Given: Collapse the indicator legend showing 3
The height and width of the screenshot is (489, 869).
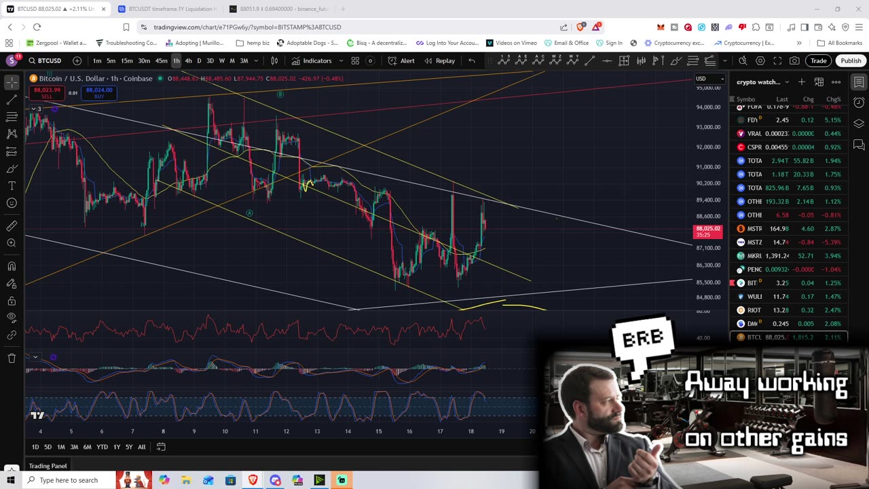Looking at the screenshot, I should 35,109.
